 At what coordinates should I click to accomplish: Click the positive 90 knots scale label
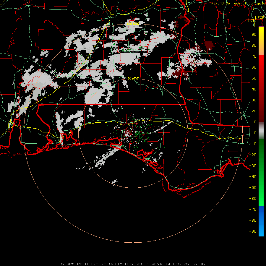pos(254,35)
